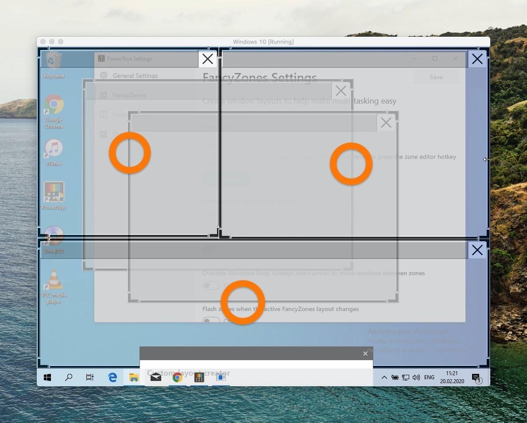Close the faded middle overlapping zone

[341, 91]
